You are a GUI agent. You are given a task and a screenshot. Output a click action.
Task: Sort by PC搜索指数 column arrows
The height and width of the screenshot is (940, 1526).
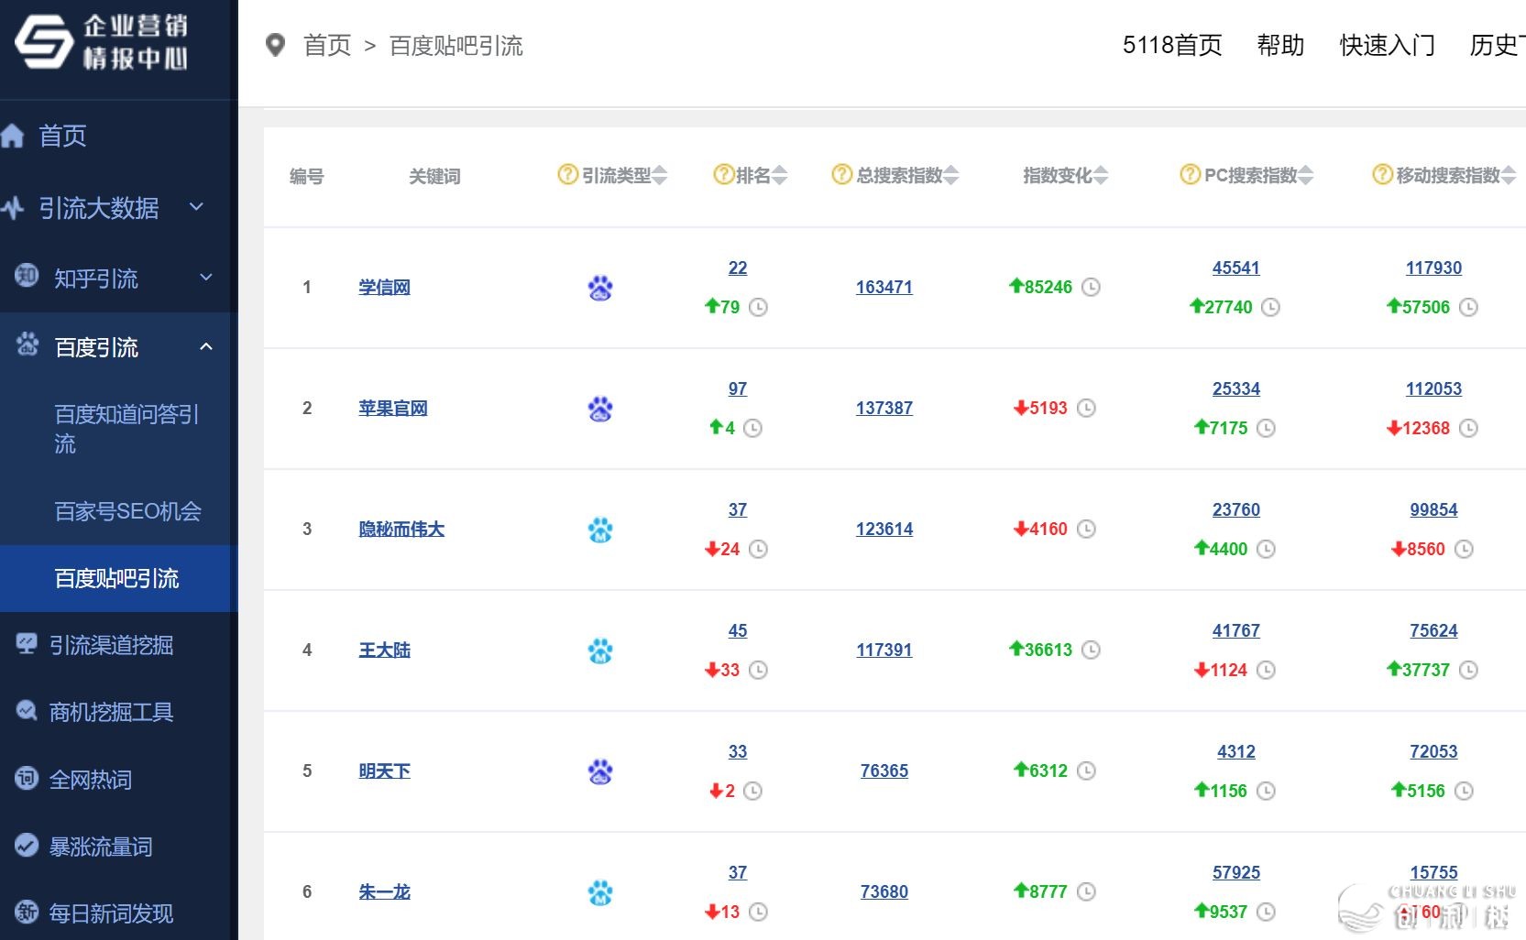click(1306, 175)
